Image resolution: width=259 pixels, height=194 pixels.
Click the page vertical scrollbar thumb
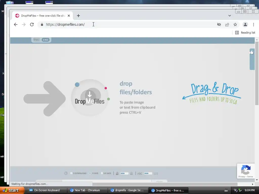point(257,74)
